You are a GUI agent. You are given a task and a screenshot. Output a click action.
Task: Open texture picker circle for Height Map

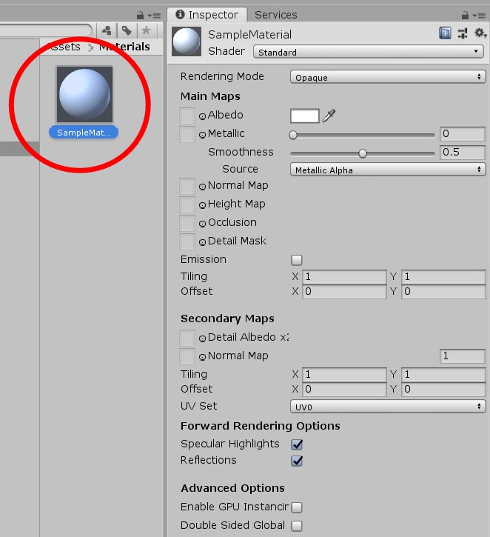pyautogui.click(x=202, y=205)
